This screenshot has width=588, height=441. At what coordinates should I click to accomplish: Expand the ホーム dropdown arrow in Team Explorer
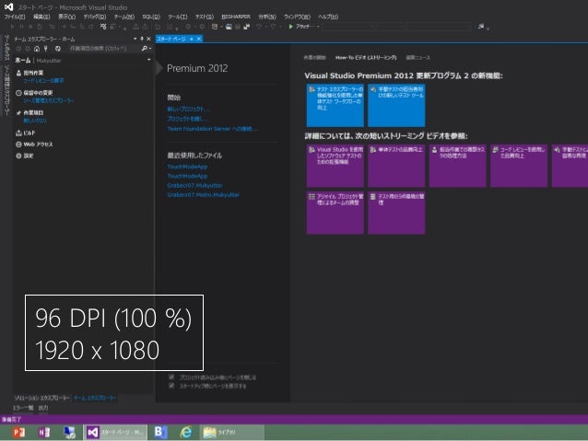click(x=148, y=60)
